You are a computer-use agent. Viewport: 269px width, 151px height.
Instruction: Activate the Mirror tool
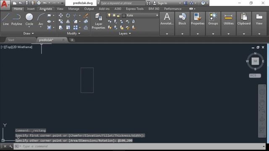tap(68, 21)
